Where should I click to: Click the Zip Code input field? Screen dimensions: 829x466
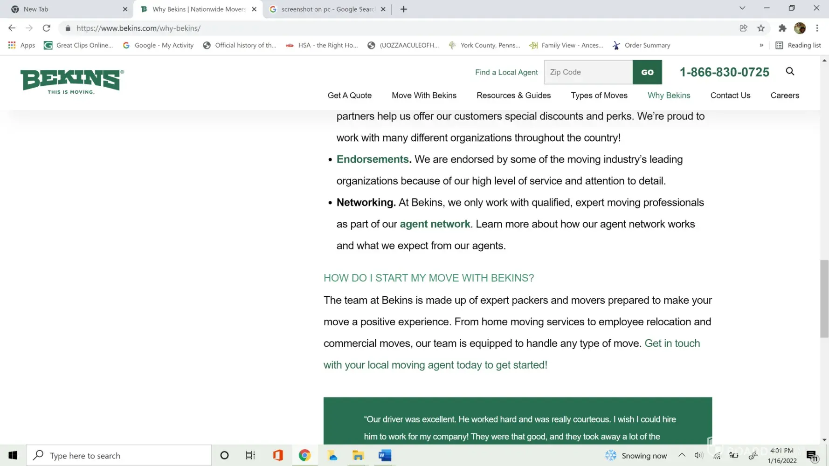(588, 72)
